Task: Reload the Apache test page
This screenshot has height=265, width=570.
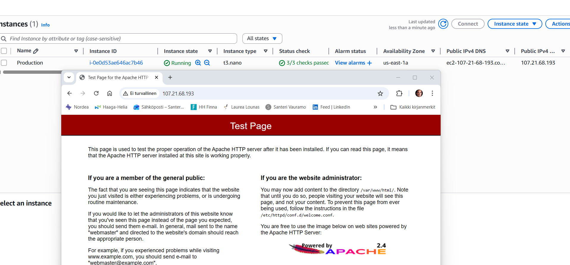Action: (96, 93)
